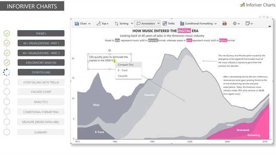The image size is (276, 155).
Task: Click the toolbar pin icon
Action: 270,26
